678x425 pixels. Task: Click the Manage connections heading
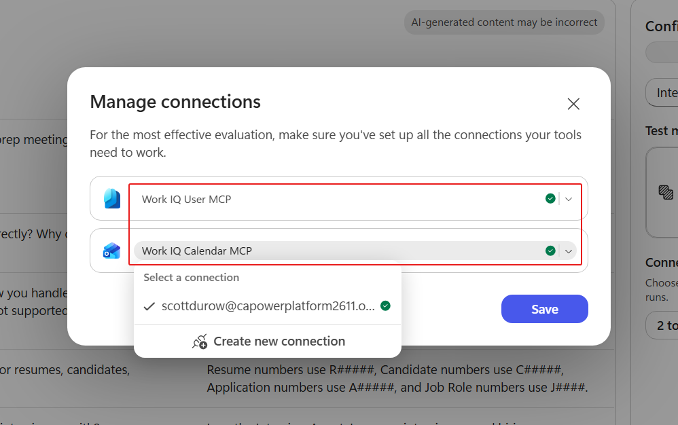[175, 102]
